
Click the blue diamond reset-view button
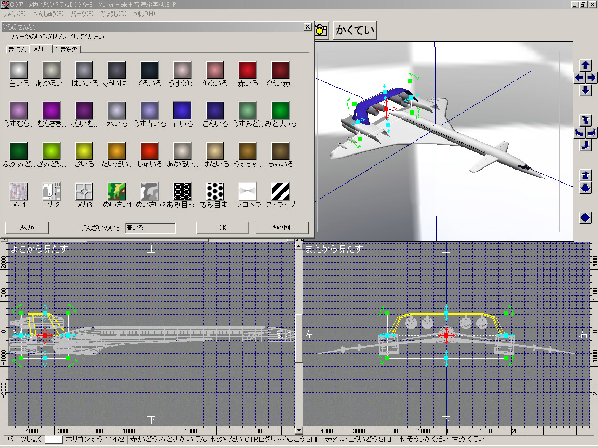click(x=586, y=218)
